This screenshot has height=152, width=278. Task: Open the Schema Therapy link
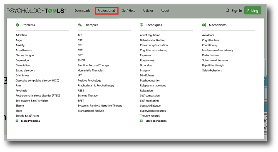pos(88,96)
